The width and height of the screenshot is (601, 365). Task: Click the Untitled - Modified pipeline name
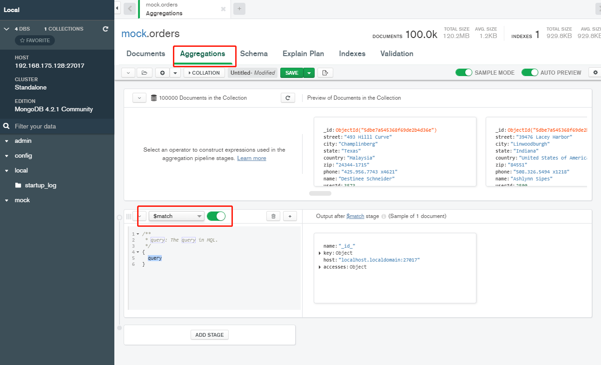(x=252, y=73)
